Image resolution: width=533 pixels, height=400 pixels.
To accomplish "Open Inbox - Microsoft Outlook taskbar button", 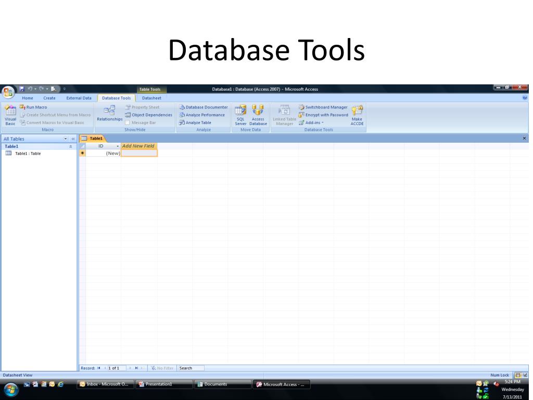I will [105, 384].
